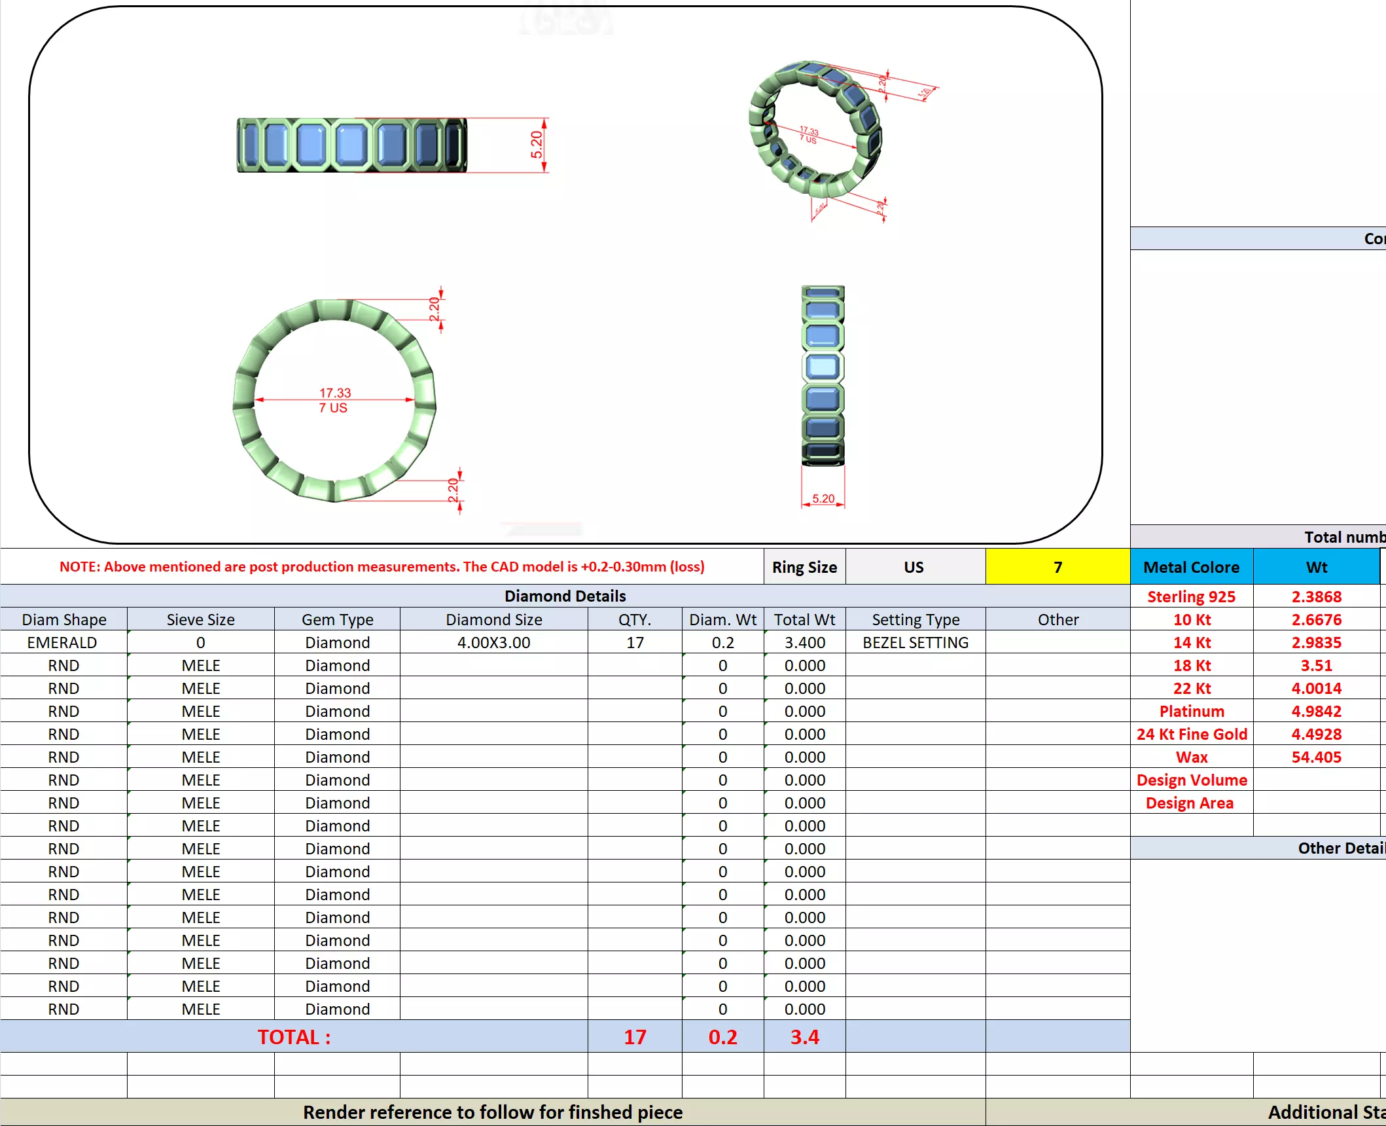Select the EMERALD diam shape cell
The image size is (1386, 1126).
(x=63, y=642)
